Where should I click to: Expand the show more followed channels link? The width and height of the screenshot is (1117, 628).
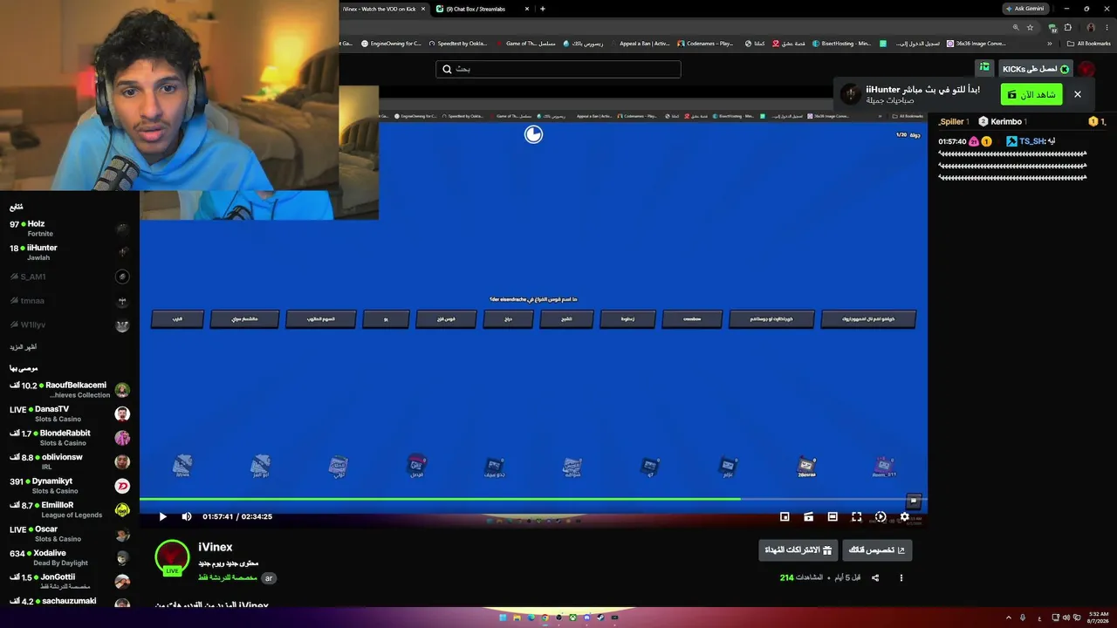pyautogui.click(x=23, y=347)
